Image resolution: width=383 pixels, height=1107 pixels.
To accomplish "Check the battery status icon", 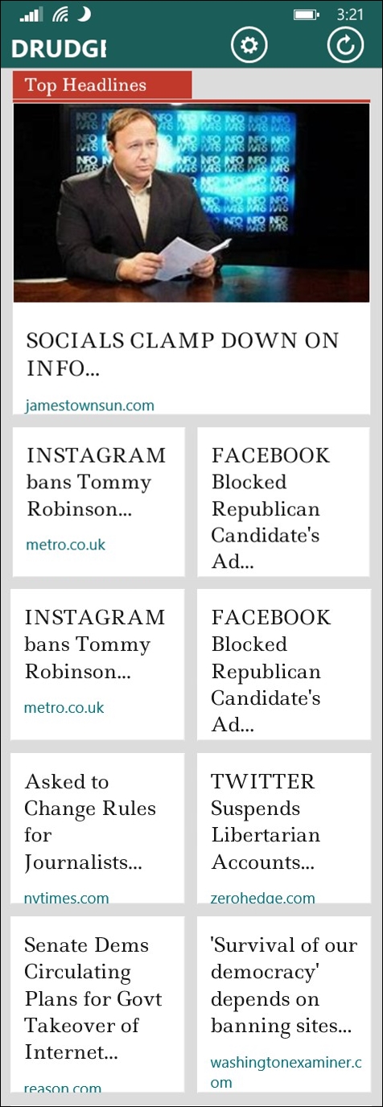I will (307, 14).
